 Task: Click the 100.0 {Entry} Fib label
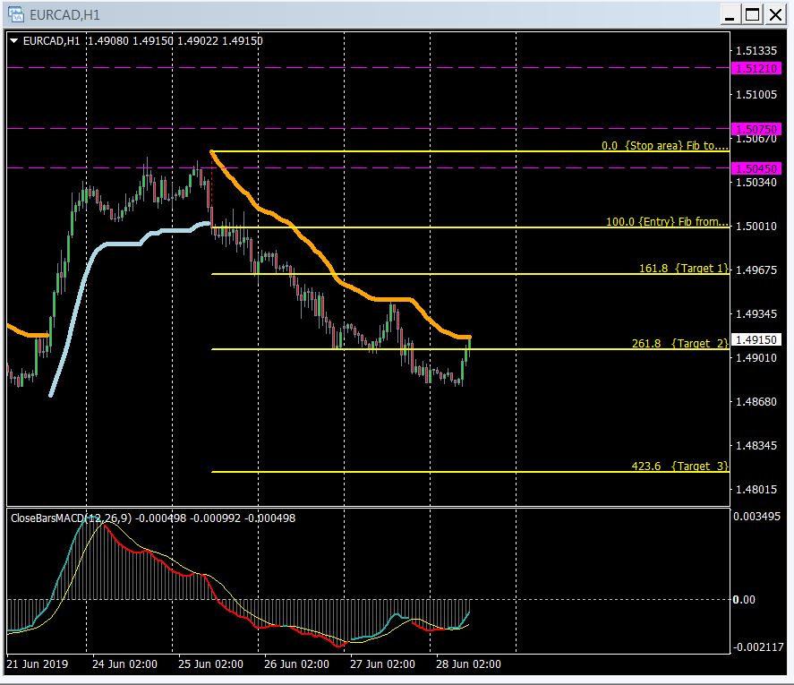(x=668, y=221)
